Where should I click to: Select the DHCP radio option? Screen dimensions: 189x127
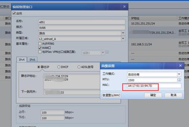pyautogui.click(x=59, y=67)
